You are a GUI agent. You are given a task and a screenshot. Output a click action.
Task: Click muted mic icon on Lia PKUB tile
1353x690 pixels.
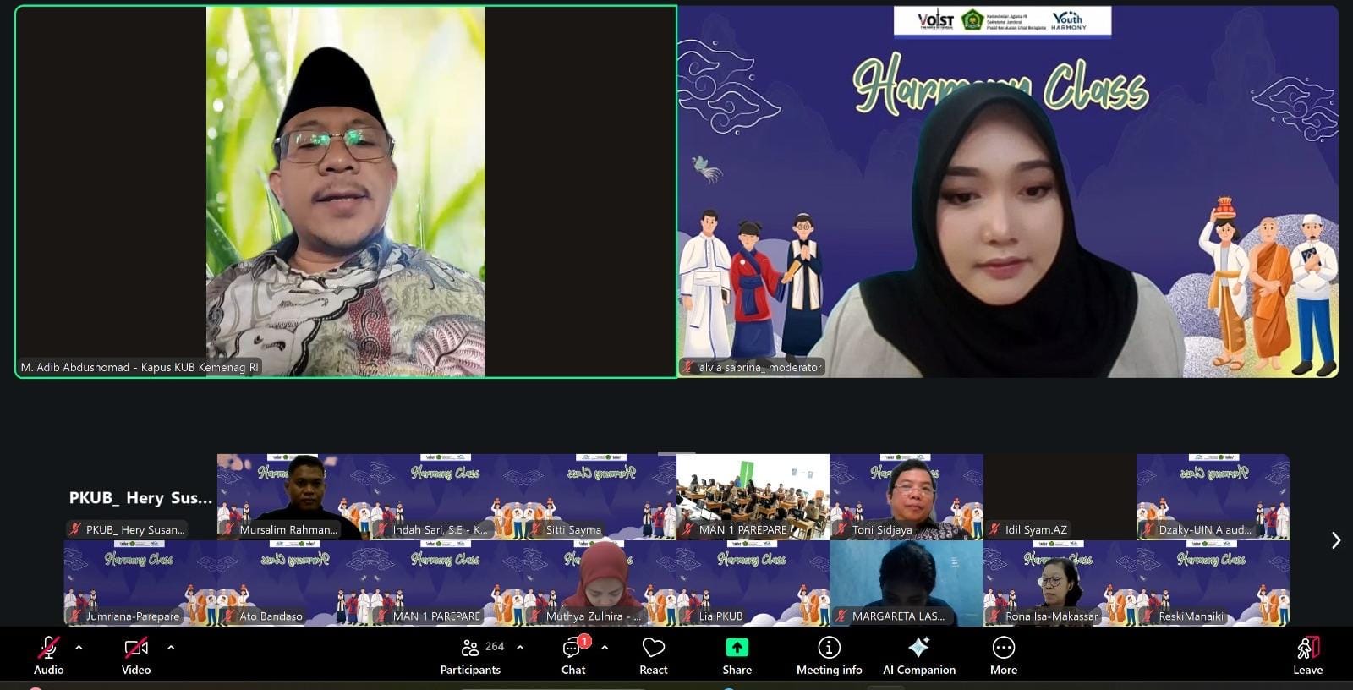[688, 616]
